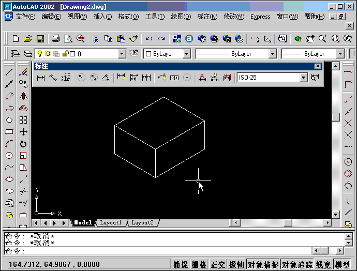The height and width of the screenshot is (271, 357).
Task: Open the ByLayer linetype dropdown
Action: (x=272, y=54)
